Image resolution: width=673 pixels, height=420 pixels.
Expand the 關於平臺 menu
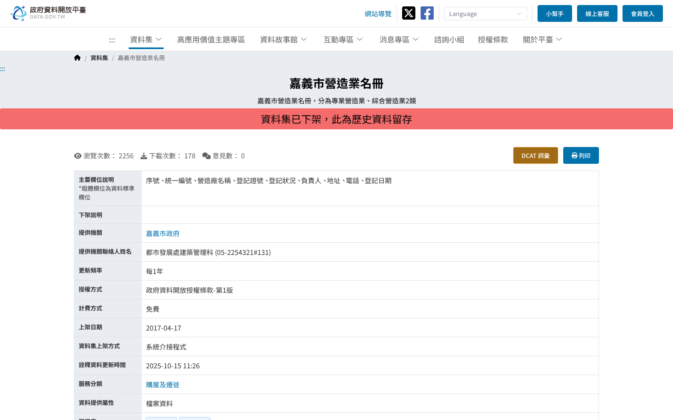pyautogui.click(x=543, y=39)
